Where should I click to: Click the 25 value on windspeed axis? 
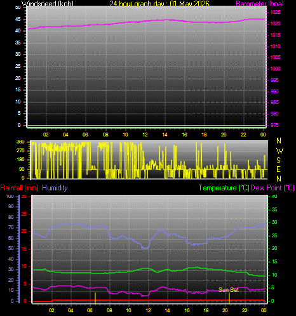pos(18,67)
